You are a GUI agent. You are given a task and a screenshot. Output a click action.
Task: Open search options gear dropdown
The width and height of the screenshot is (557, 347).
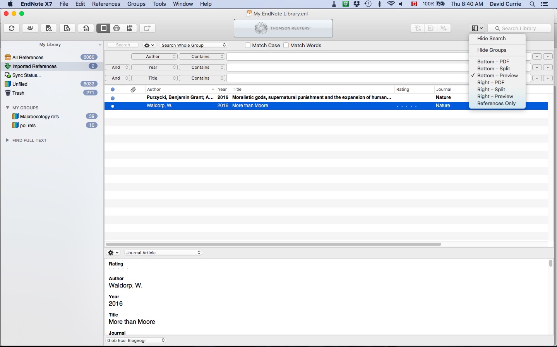[149, 45]
